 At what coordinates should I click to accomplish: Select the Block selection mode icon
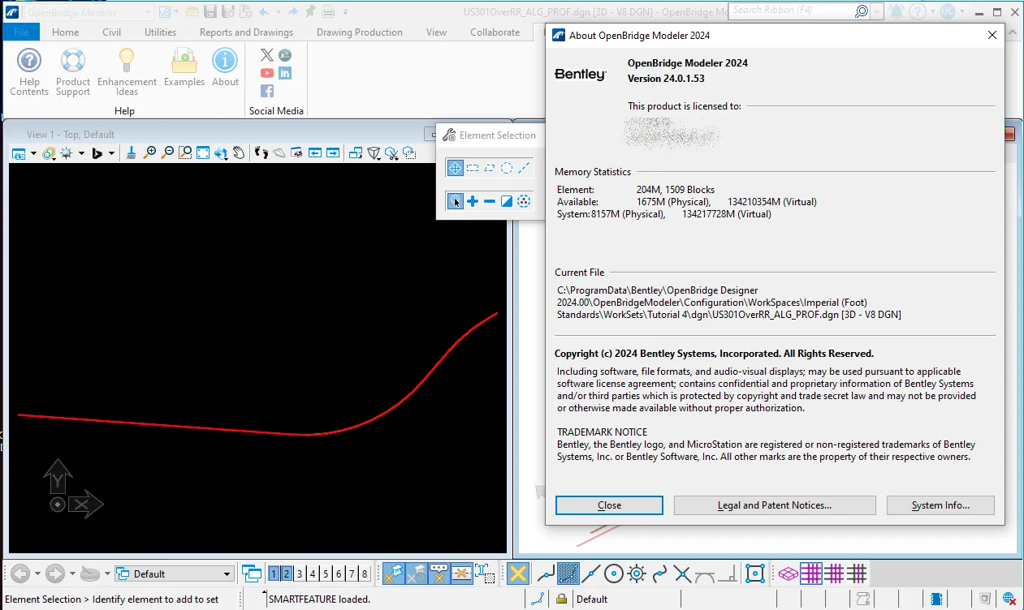coord(473,168)
